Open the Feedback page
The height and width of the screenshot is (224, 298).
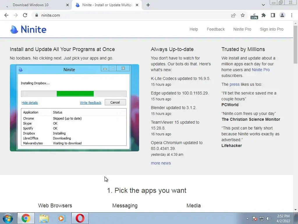[x=216, y=29]
